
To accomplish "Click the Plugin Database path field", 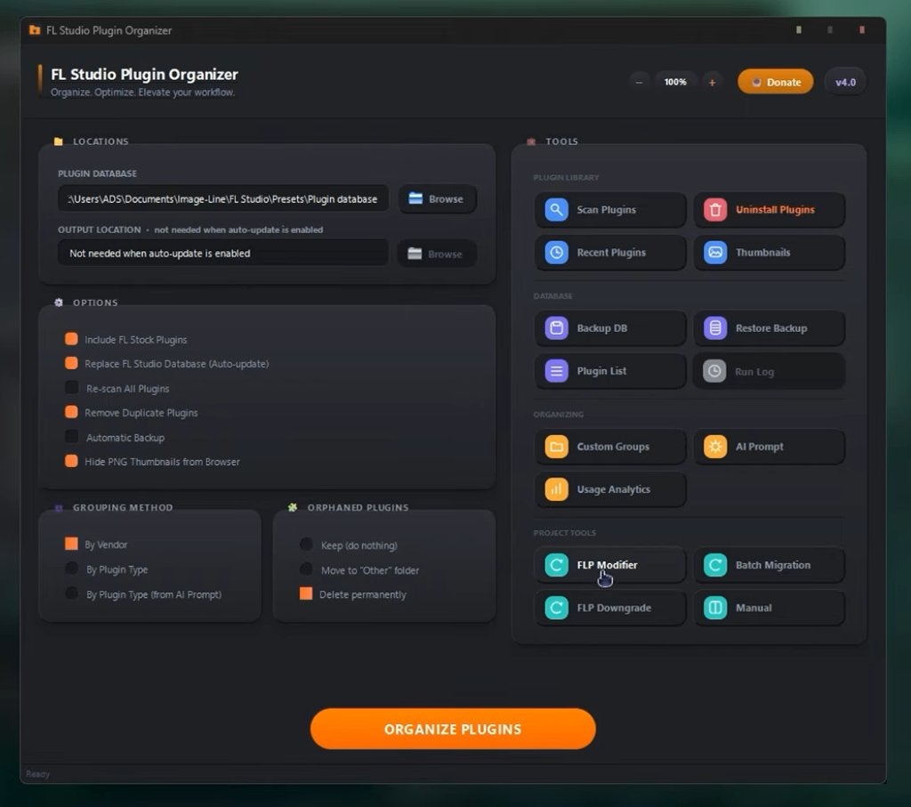I will [x=223, y=198].
